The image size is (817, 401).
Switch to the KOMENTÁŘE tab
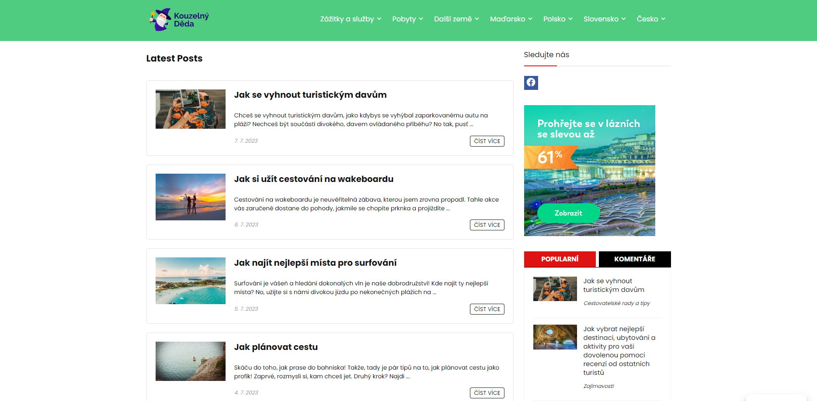(635, 259)
